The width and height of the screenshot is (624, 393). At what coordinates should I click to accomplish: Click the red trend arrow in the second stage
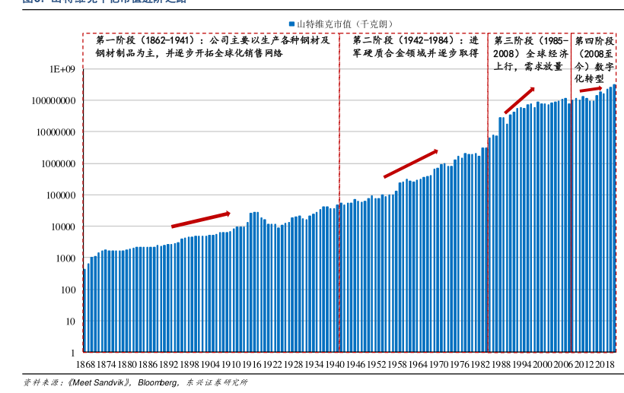[x=410, y=163]
